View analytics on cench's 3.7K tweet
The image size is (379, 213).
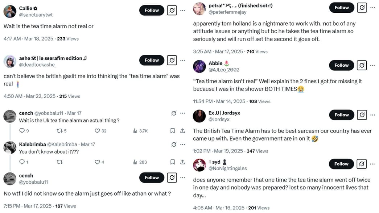pos(134,130)
